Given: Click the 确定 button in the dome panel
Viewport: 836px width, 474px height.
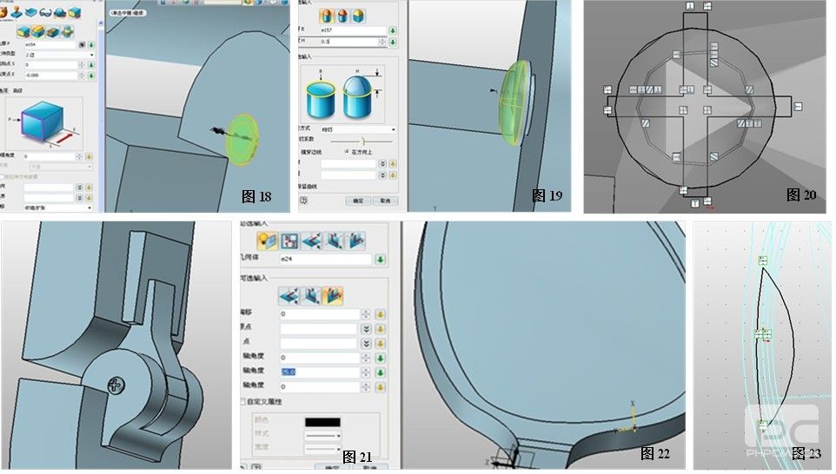Looking at the screenshot, I should click(355, 201).
